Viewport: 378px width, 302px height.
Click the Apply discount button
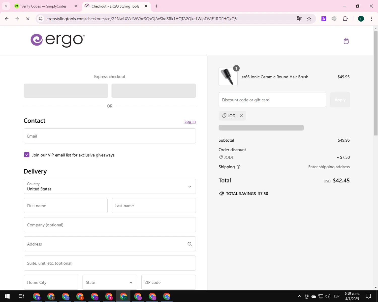click(x=340, y=100)
